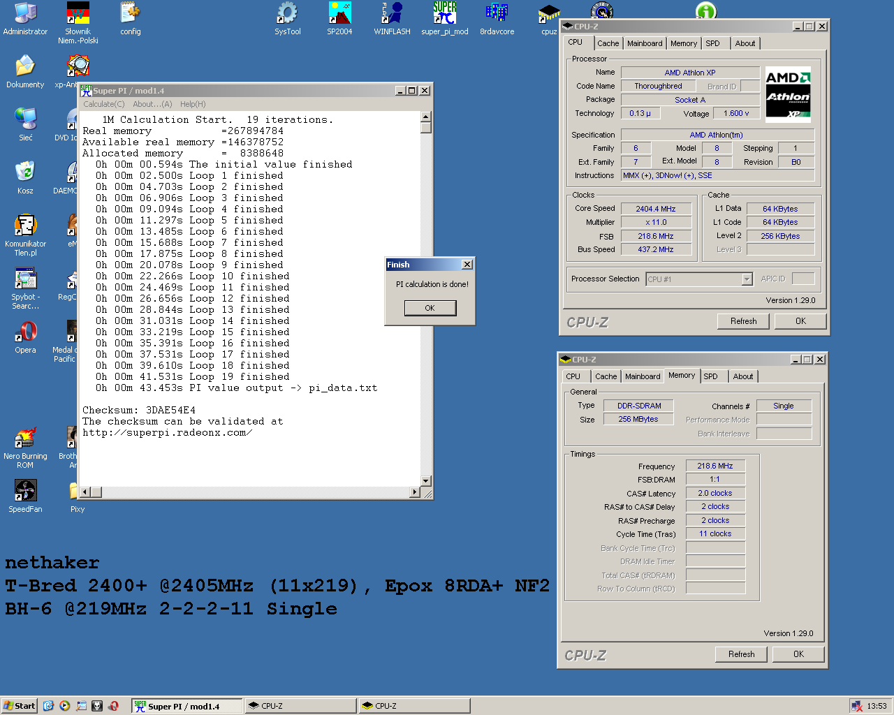Click Super PI horizontal scrollbar left arrow
Image resolution: width=894 pixels, height=715 pixels.
click(85, 492)
